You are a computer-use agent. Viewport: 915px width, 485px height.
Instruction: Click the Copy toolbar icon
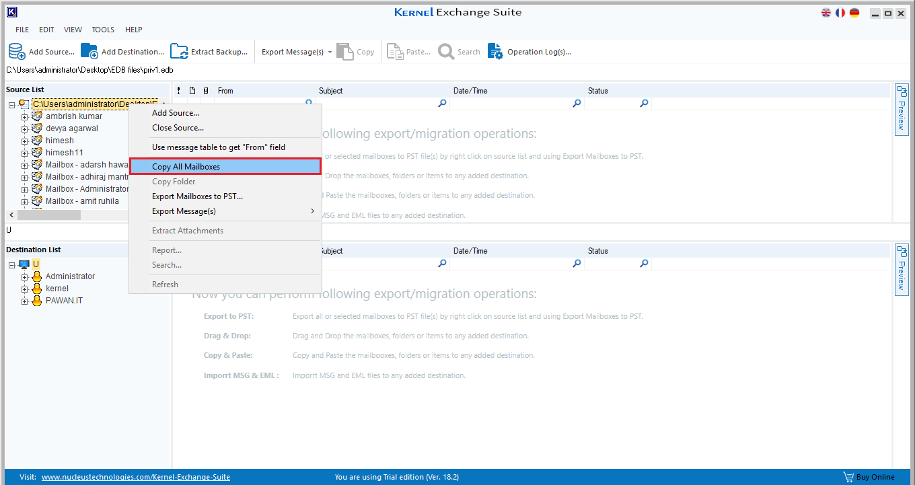[344, 52]
